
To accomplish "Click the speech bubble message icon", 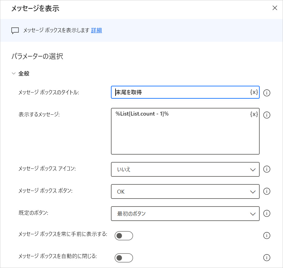I will 15,30.
